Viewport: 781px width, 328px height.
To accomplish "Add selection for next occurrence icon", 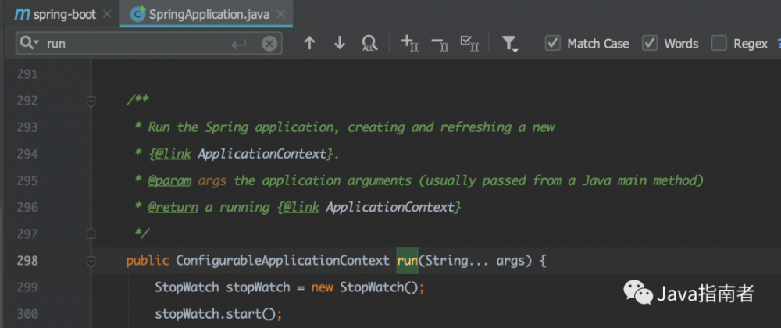I will [409, 43].
